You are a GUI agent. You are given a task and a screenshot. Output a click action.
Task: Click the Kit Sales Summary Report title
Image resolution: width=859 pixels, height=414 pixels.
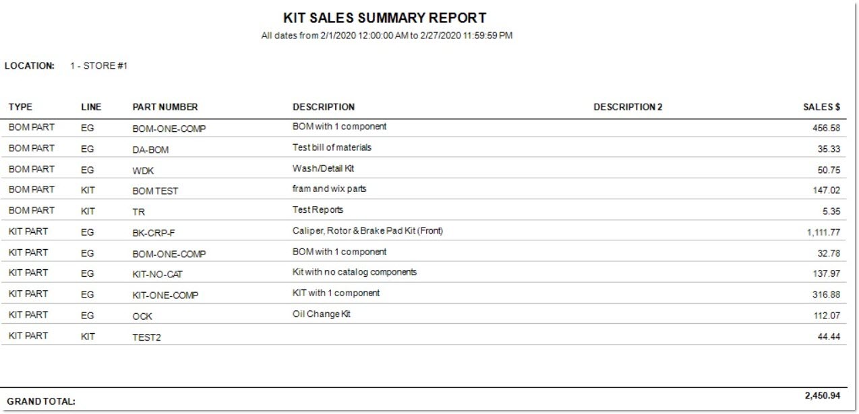385,18
